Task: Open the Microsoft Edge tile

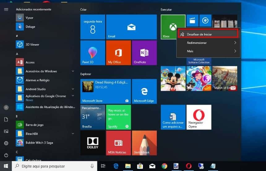Action: (144, 91)
